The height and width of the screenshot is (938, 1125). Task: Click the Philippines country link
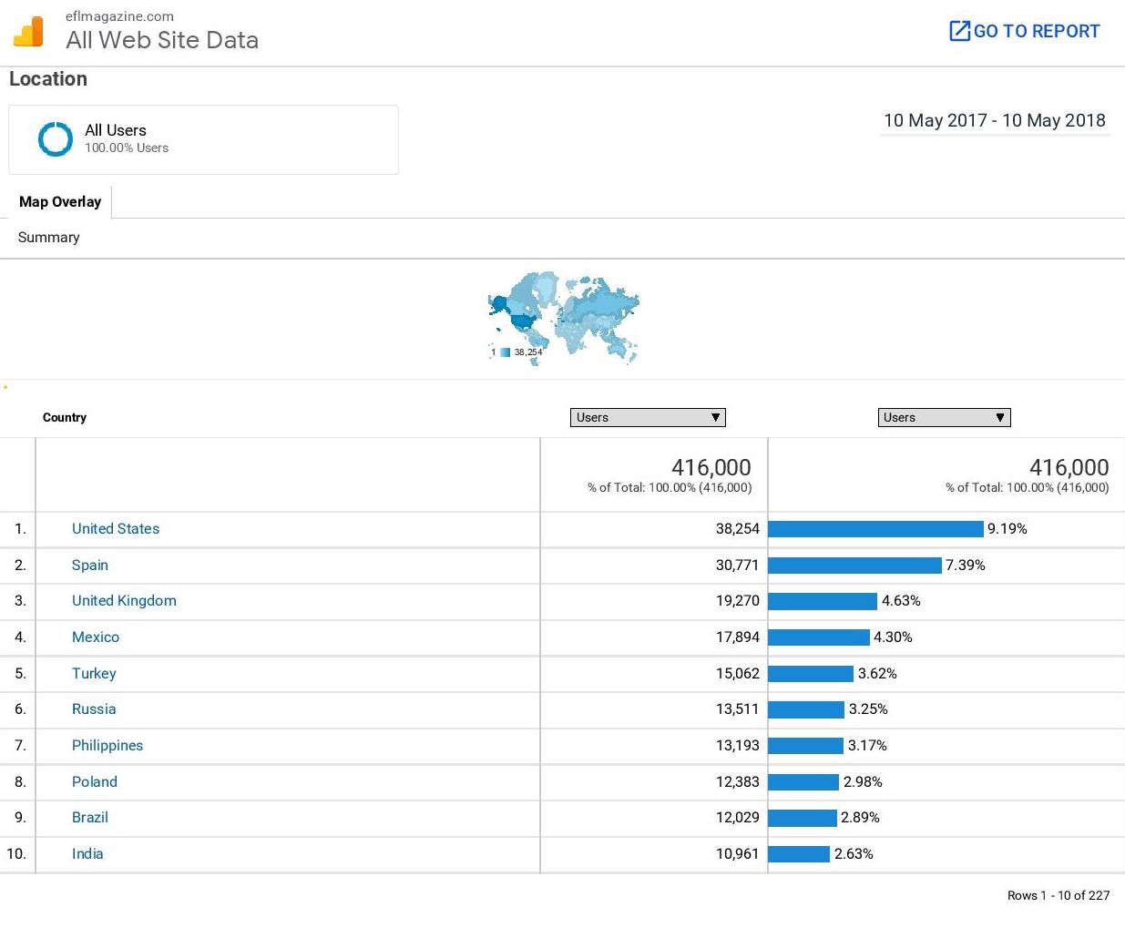(107, 745)
